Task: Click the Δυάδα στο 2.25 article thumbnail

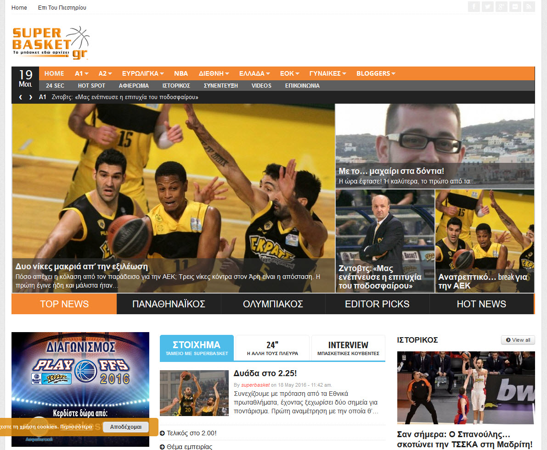Action: pos(194,393)
